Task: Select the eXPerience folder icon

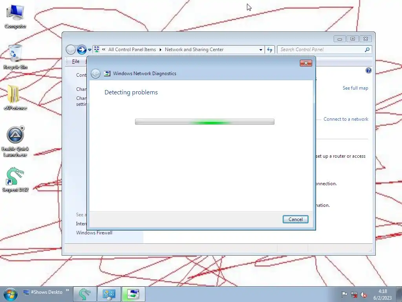Action: tap(15, 98)
